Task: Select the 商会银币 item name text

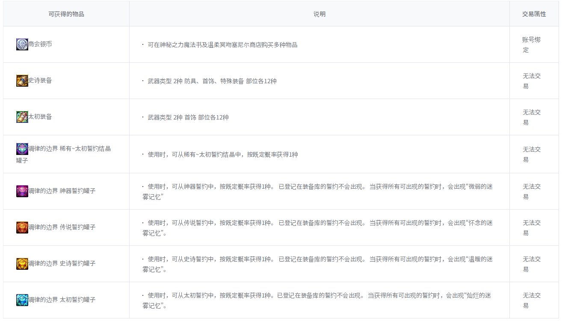Action: tap(40, 44)
